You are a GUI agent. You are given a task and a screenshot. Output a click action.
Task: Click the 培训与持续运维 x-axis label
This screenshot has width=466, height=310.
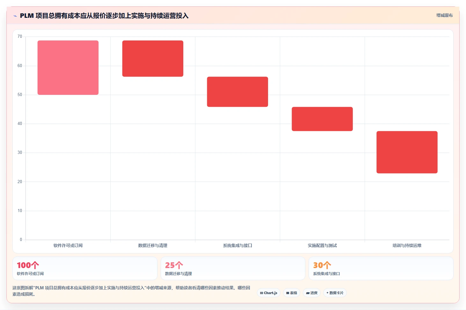tap(407, 245)
